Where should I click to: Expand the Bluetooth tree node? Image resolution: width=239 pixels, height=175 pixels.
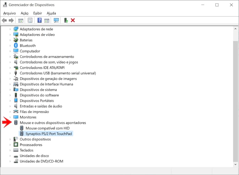coord(10,46)
